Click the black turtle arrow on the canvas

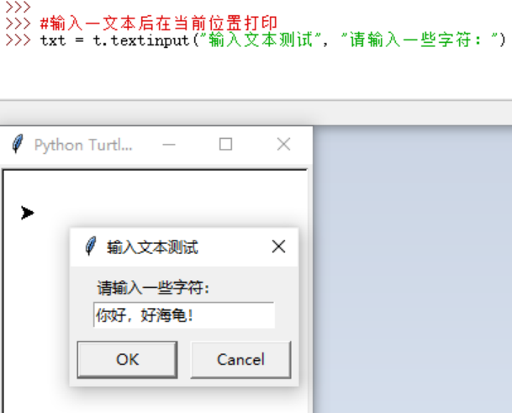pos(27,213)
